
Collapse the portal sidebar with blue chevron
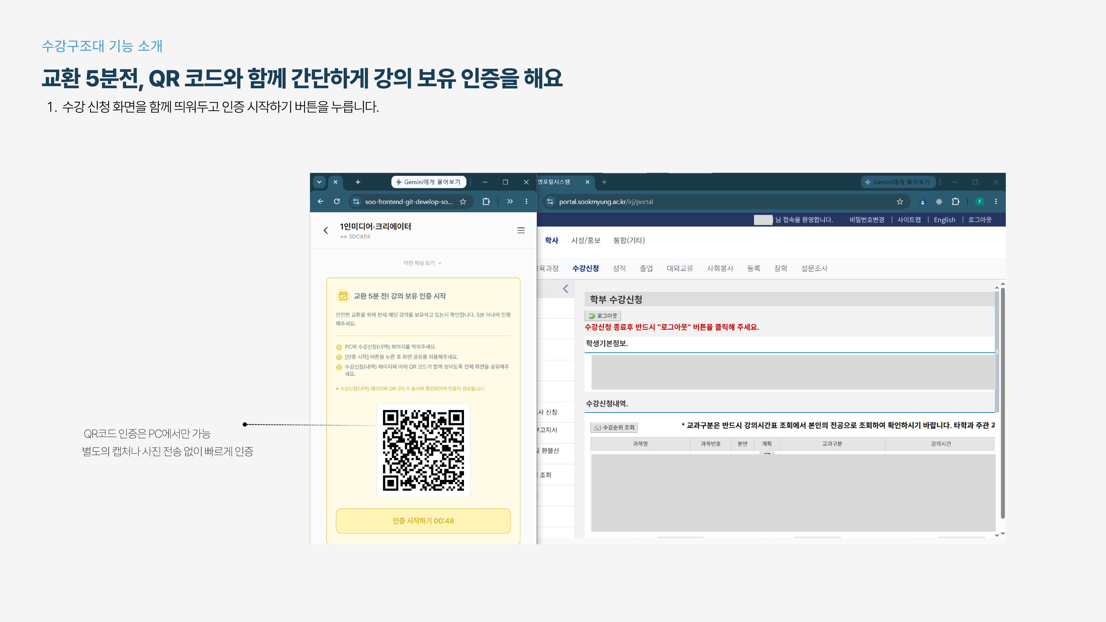click(x=565, y=288)
